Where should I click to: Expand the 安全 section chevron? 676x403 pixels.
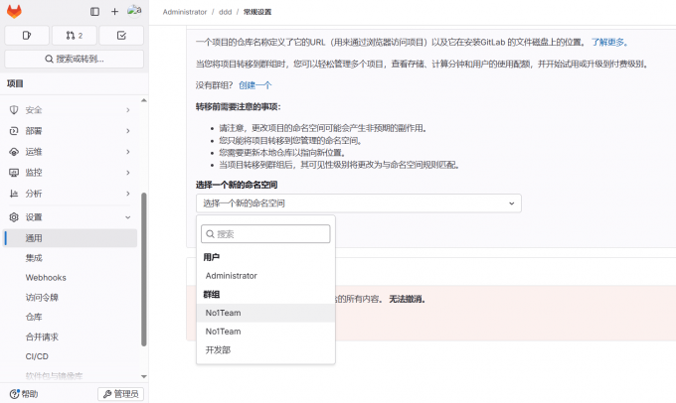tap(128, 110)
